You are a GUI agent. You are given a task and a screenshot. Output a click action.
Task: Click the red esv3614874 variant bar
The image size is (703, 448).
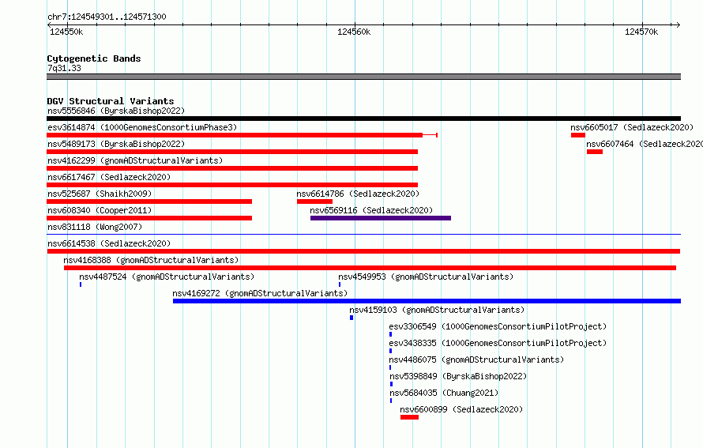[242, 135]
